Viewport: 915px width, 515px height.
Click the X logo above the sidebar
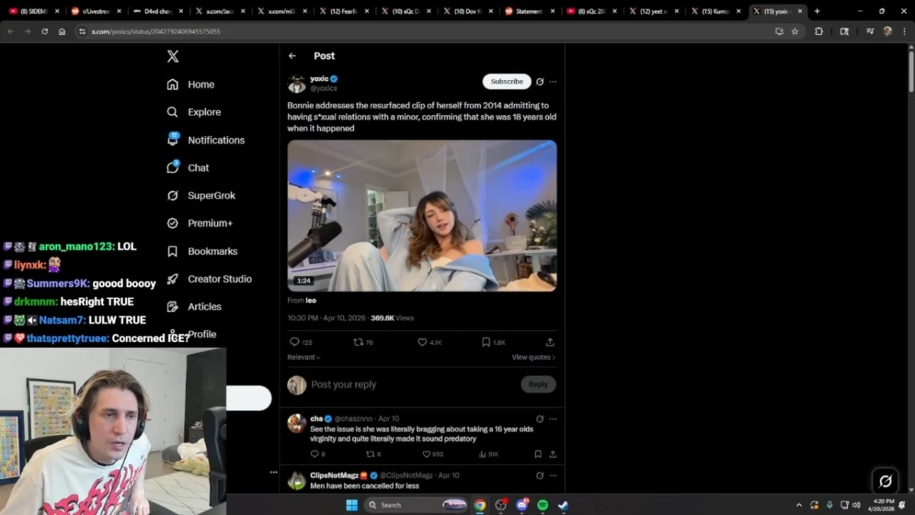(172, 56)
